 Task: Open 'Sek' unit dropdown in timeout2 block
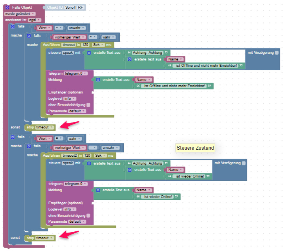coord(100,156)
